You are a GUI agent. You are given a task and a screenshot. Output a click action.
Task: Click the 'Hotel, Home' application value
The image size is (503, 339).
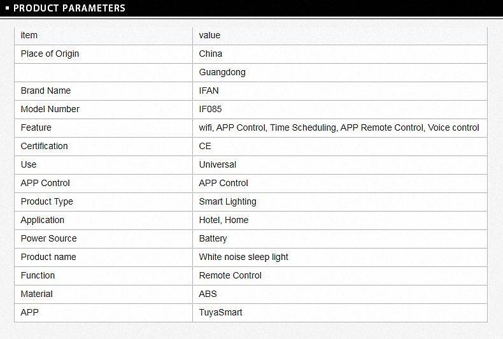pos(223,220)
